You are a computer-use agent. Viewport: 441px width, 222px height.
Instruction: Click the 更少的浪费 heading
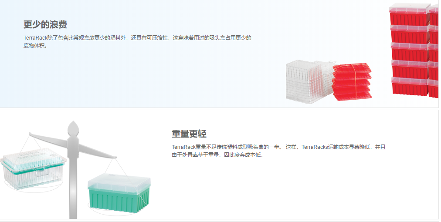click(45, 25)
